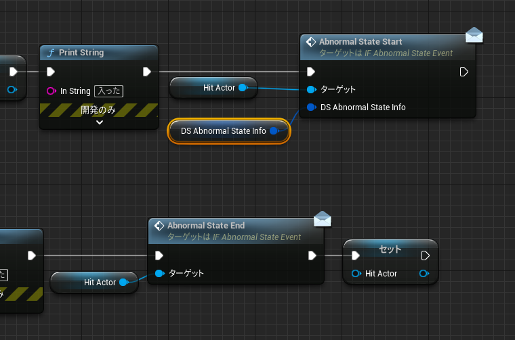Edit the In String value field

[x=108, y=91]
